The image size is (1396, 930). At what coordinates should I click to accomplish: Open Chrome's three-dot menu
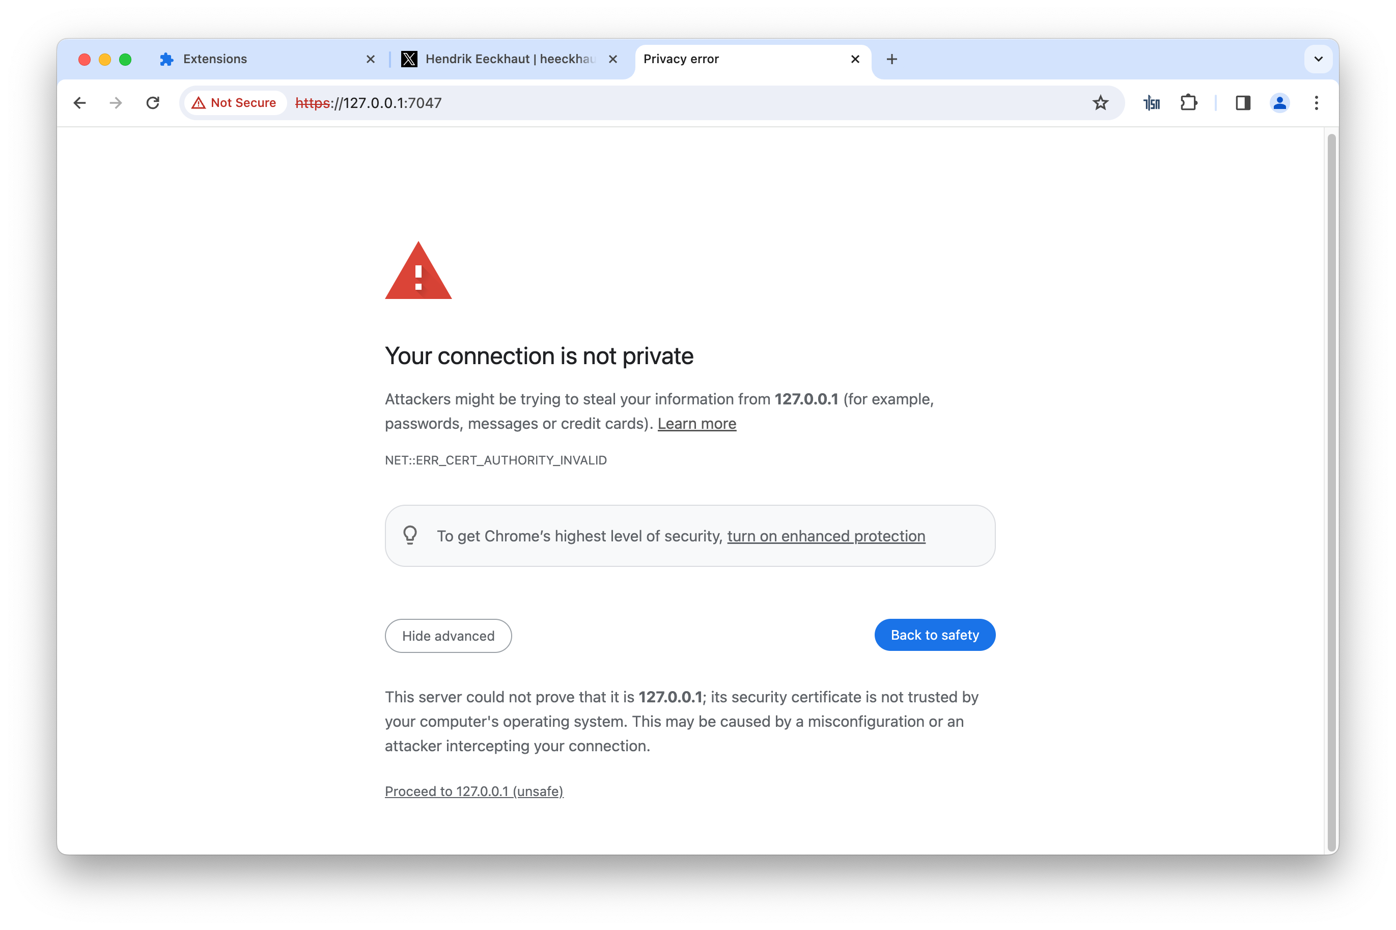pos(1316,103)
